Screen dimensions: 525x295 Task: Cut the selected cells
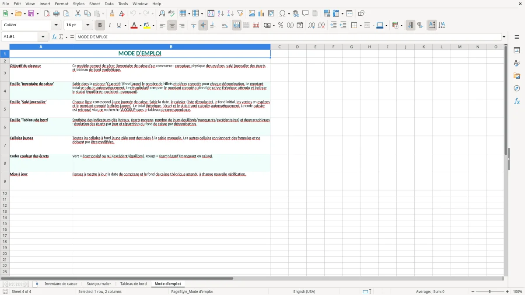tap(78, 14)
